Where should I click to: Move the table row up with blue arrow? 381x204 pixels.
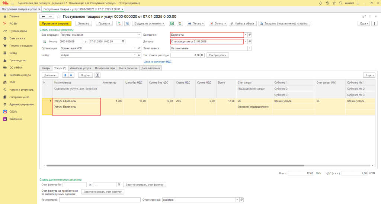pos(65,75)
